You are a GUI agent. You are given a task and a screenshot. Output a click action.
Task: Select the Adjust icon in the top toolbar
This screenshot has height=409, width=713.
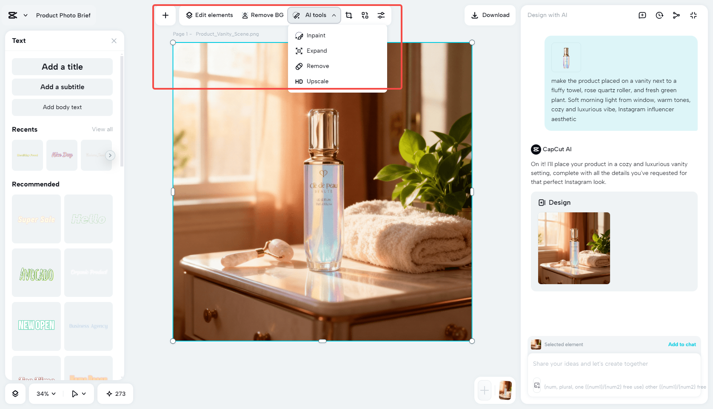click(381, 15)
